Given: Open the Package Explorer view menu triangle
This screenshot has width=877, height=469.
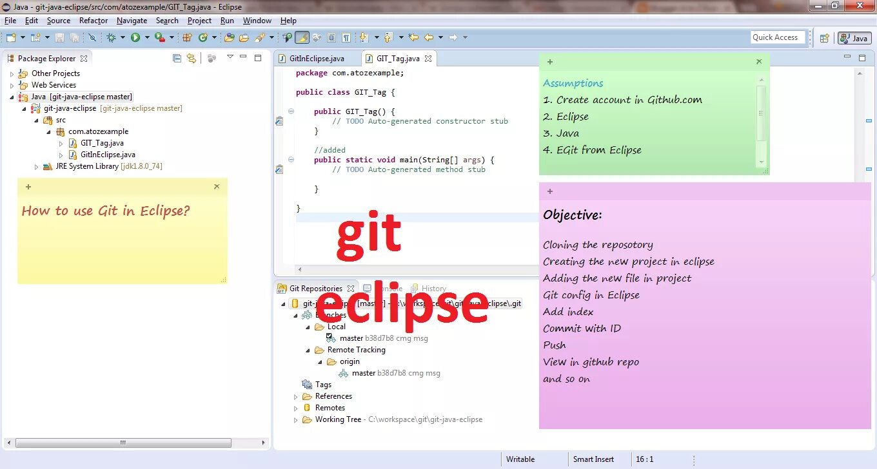Looking at the screenshot, I should (x=230, y=57).
